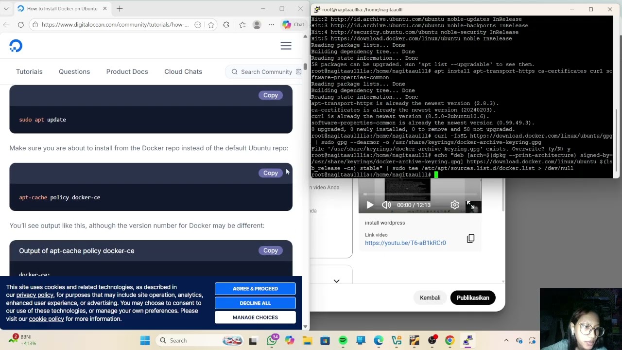
Task: Click the digitalocean.com URL address field
Action: (115, 25)
